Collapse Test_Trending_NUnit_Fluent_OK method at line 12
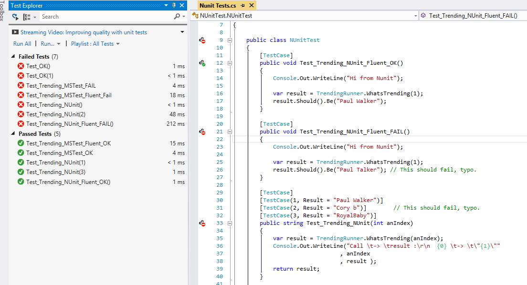Screen dimensions: 527x285 click(230, 63)
